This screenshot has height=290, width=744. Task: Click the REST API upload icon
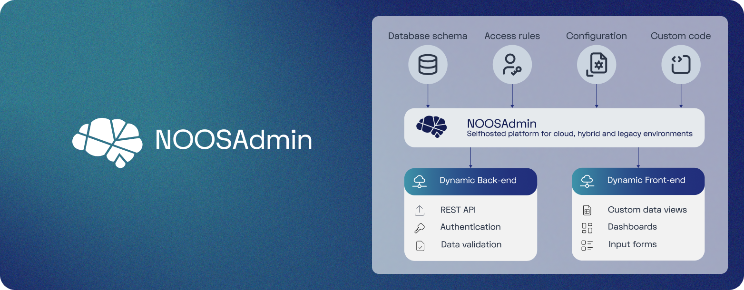point(420,210)
